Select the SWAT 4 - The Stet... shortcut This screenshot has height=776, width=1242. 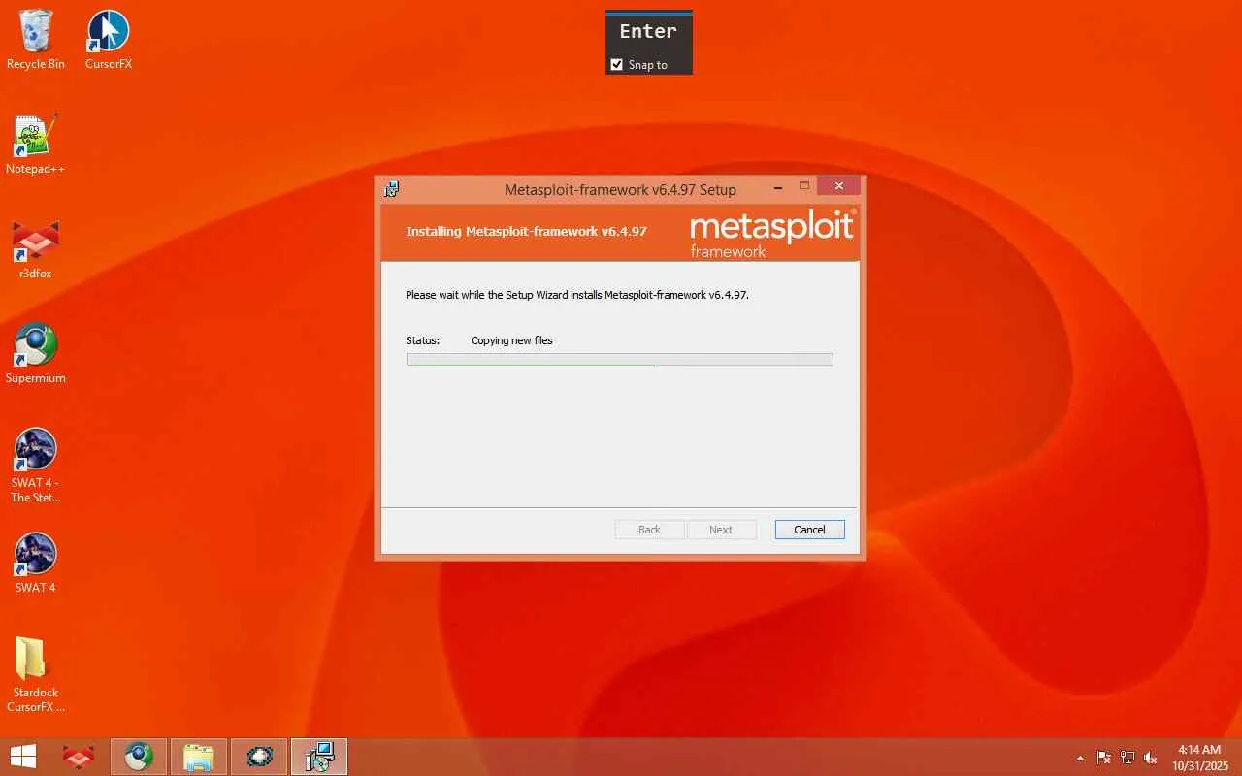tap(36, 466)
